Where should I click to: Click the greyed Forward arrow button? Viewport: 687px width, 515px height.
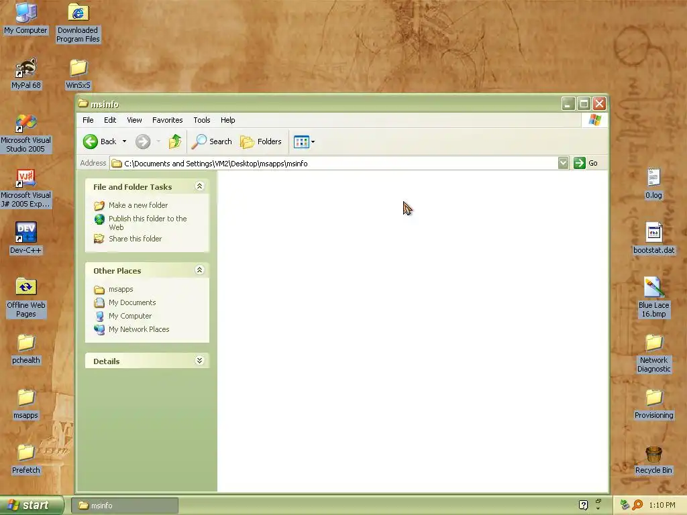143,141
